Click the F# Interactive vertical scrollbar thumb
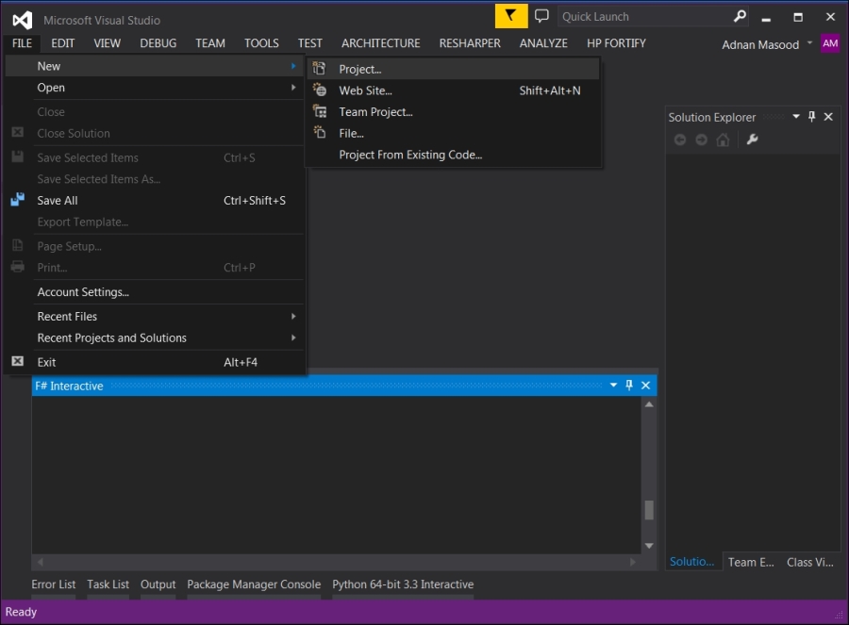This screenshot has height=625, width=849. pos(649,510)
